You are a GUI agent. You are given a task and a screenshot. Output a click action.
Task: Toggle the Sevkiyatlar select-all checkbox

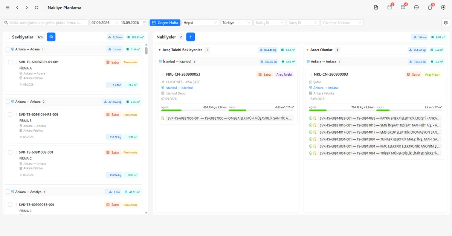8,37
